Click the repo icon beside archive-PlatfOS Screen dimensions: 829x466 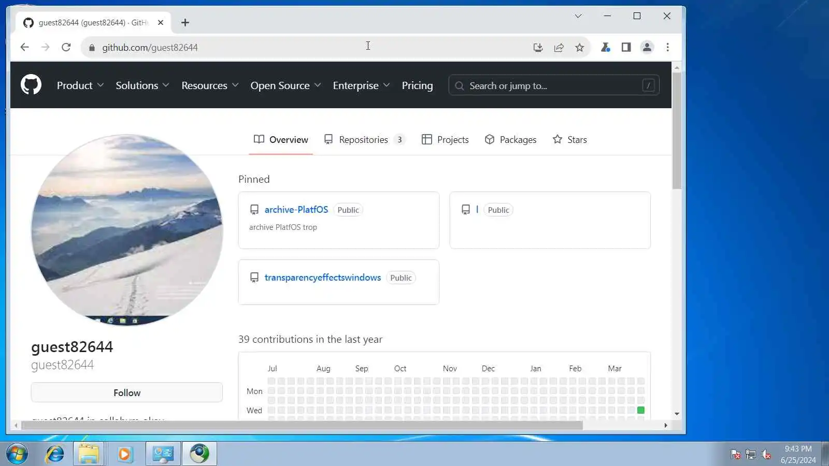point(254,210)
